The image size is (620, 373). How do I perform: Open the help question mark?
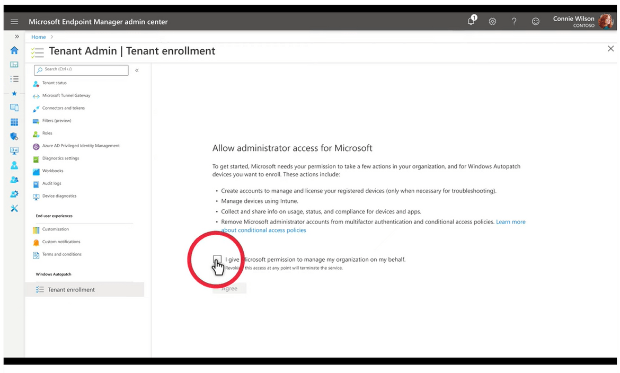(x=514, y=22)
